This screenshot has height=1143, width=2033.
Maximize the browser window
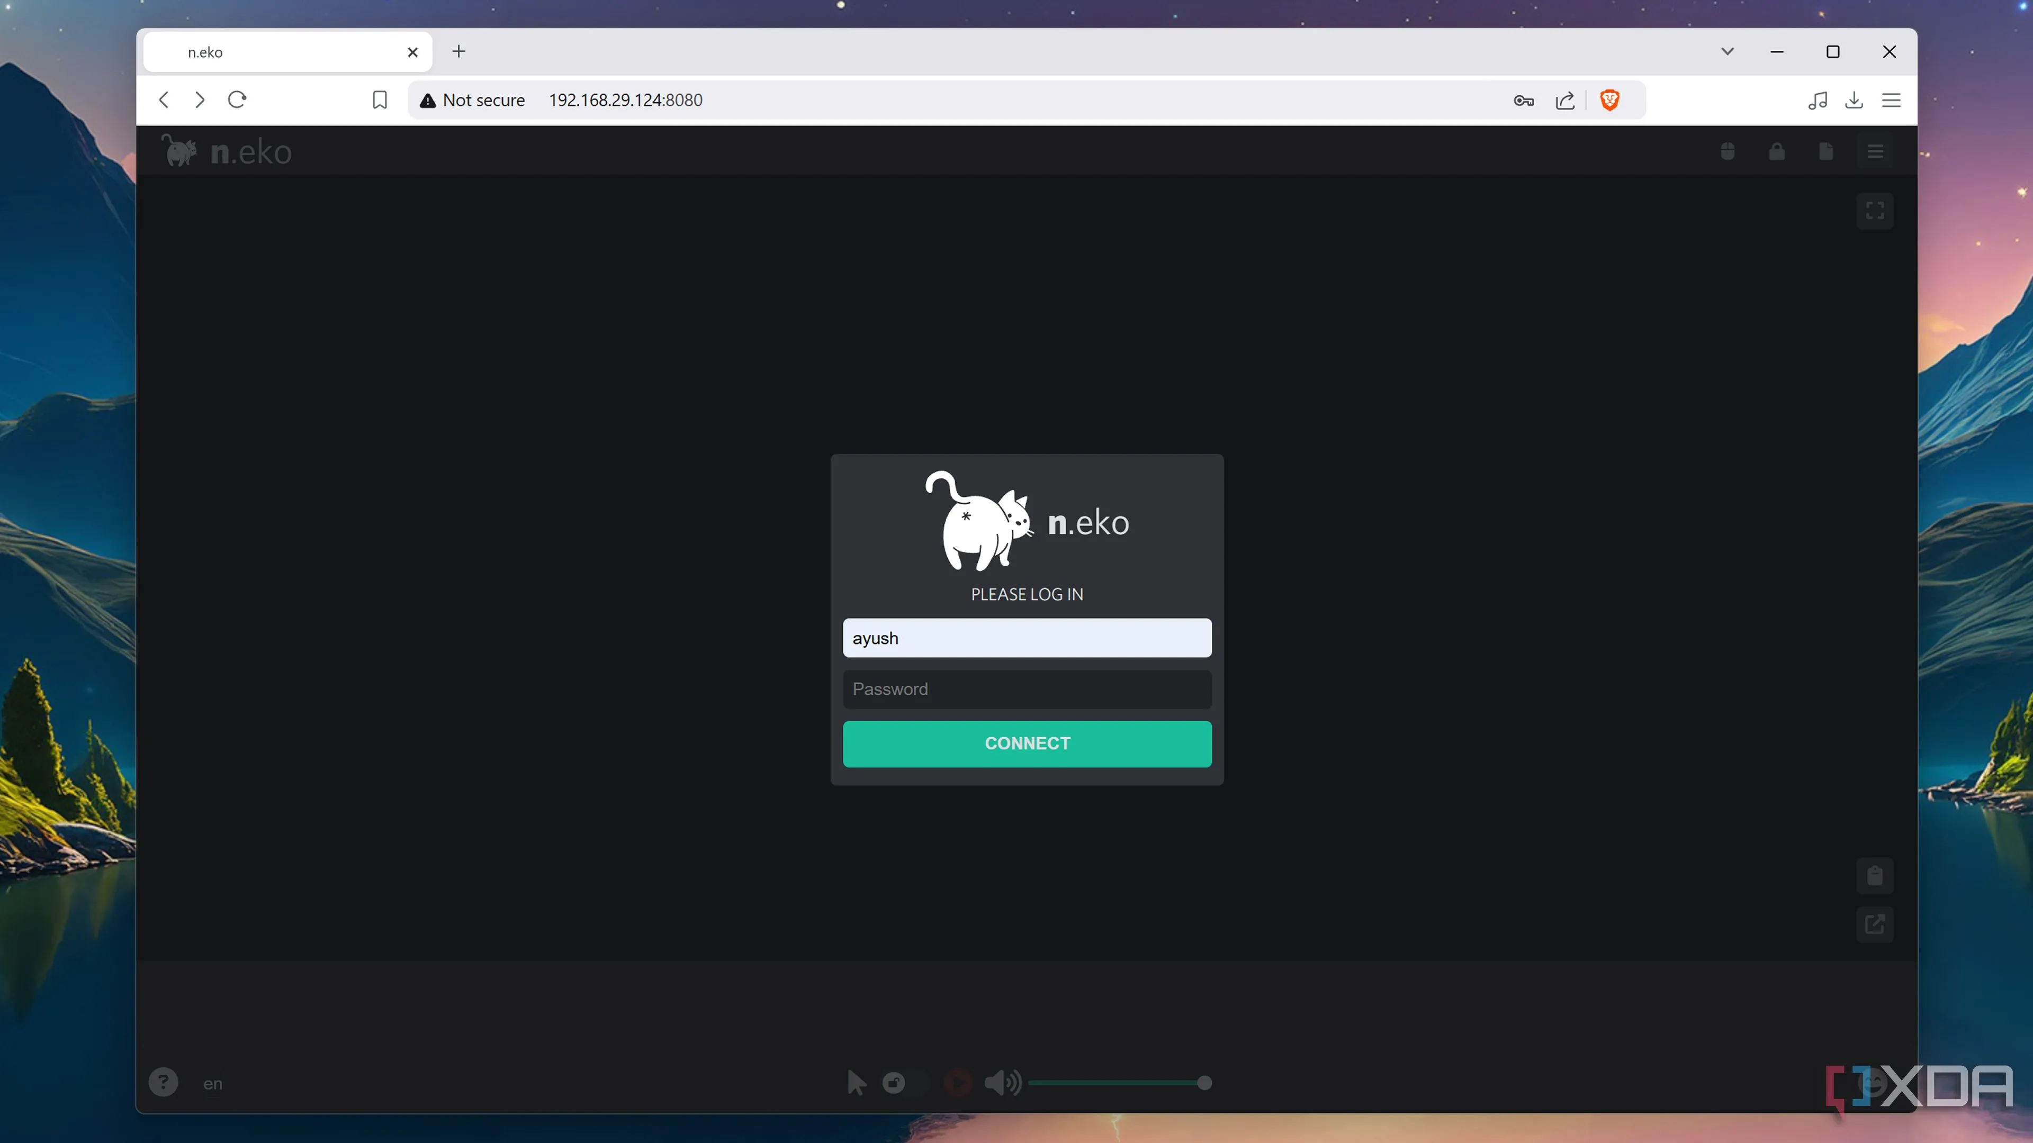click(x=1832, y=51)
